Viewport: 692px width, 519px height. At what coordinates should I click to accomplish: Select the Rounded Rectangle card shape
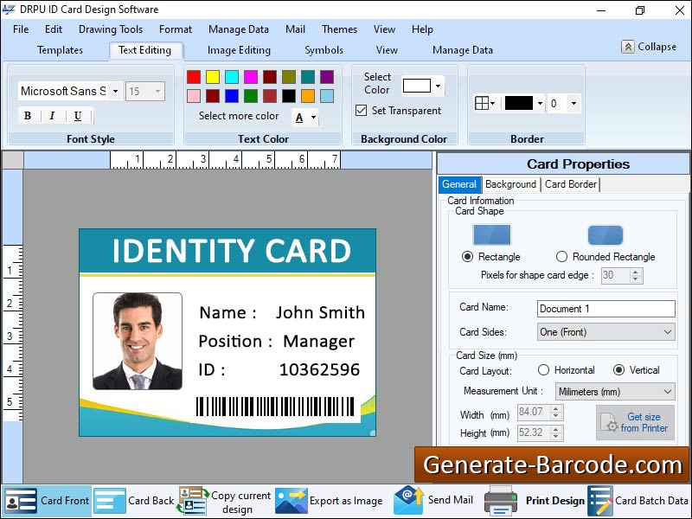click(563, 257)
